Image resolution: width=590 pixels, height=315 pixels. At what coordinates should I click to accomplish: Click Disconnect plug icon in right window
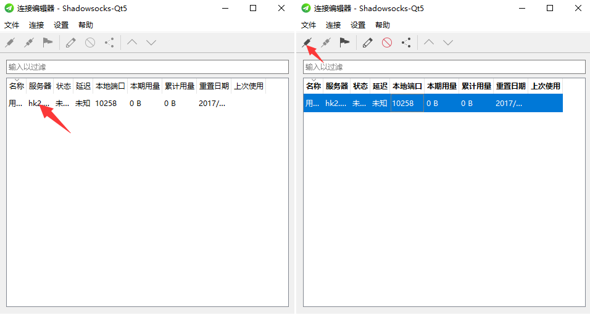click(326, 43)
